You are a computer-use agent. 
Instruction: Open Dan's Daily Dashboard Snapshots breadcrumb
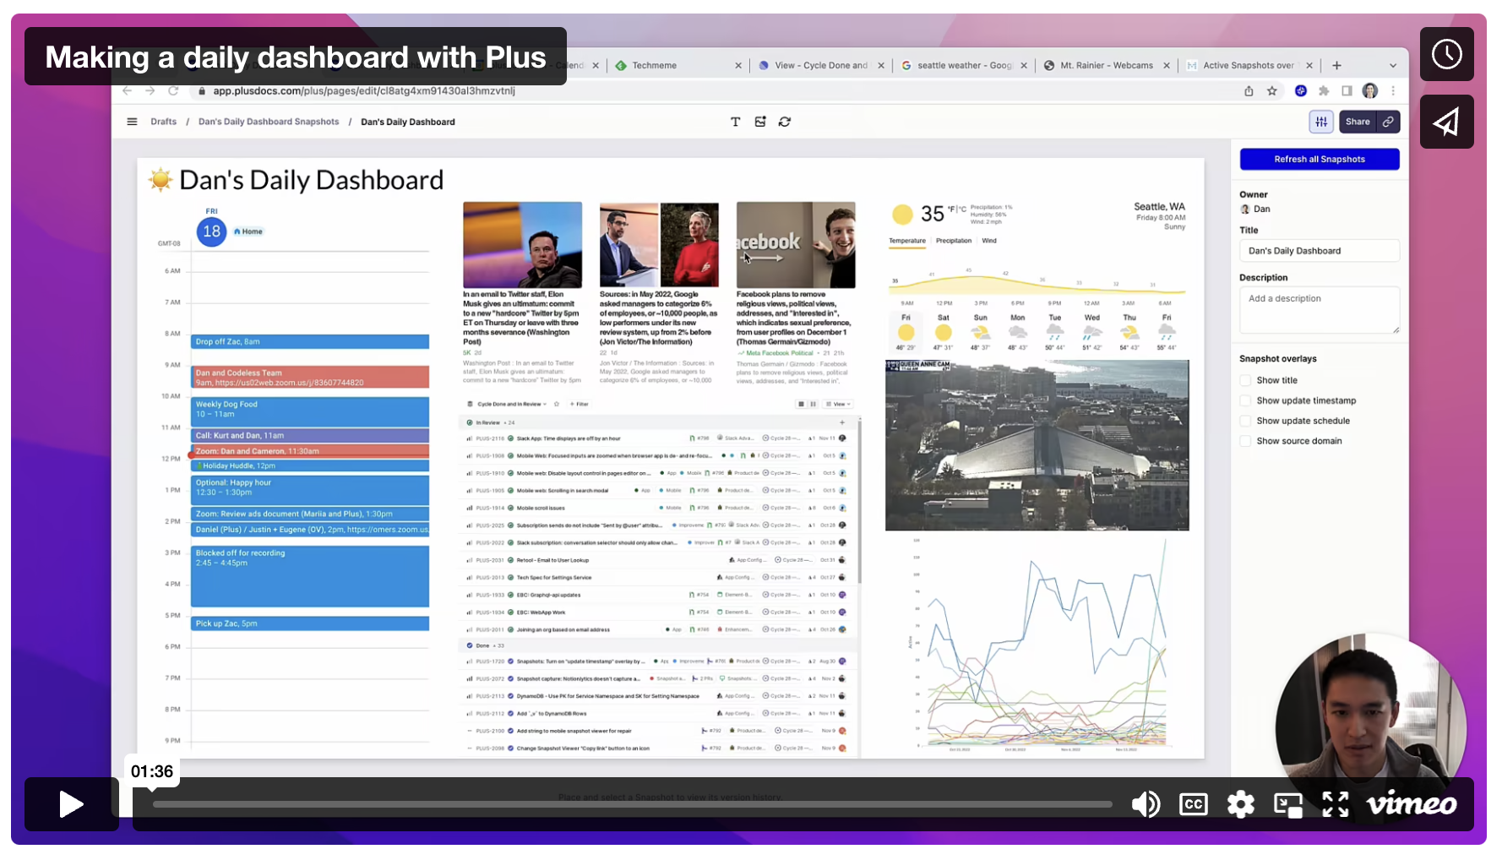(x=269, y=122)
